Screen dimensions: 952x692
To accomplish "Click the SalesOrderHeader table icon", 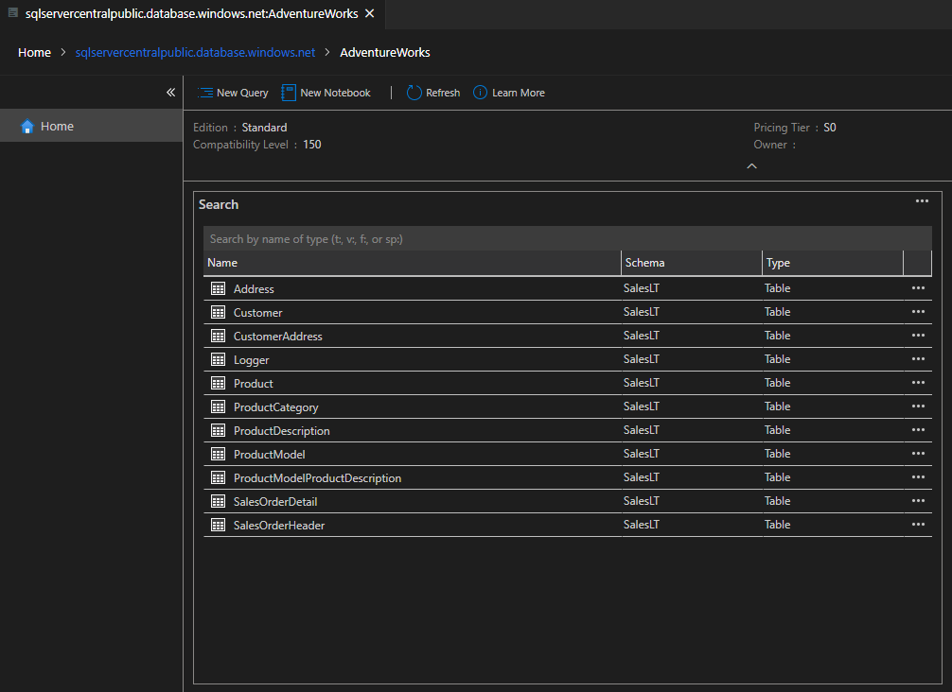I will click(218, 526).
